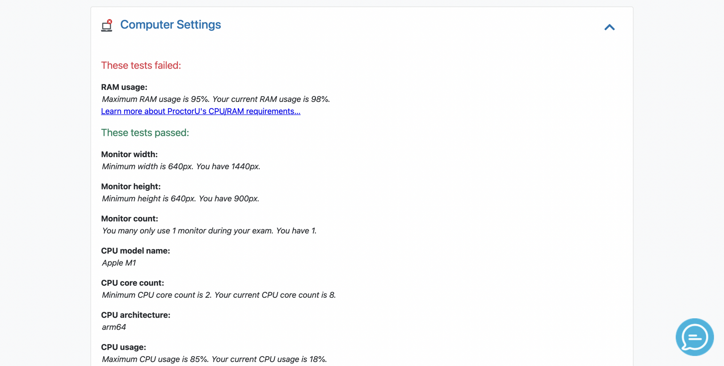Open the live chat support bubble
The width and height of the screenshot is (724, 366).
695,337
